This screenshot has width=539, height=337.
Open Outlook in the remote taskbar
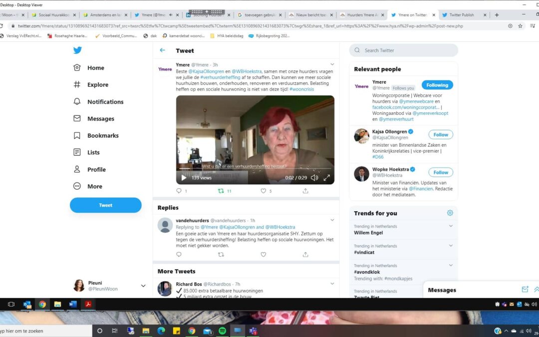[x=27, y=305]
